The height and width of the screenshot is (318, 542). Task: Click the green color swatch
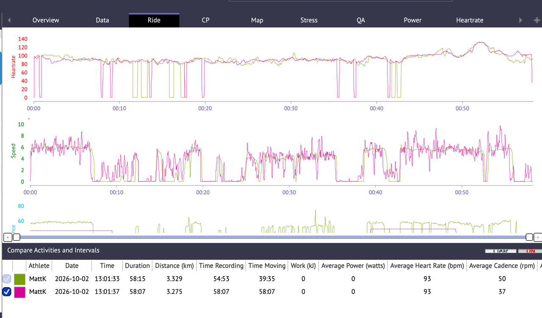click(x=20, y=279)
